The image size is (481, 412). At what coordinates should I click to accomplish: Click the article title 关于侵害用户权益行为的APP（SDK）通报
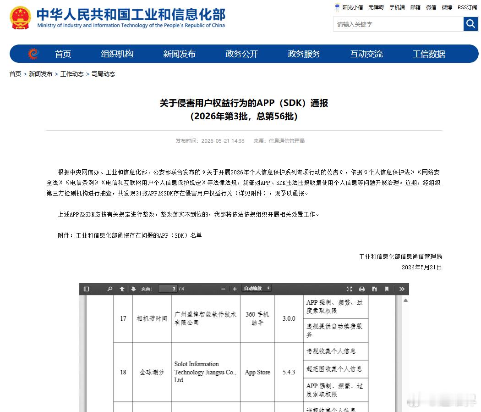tap(244, 103)
